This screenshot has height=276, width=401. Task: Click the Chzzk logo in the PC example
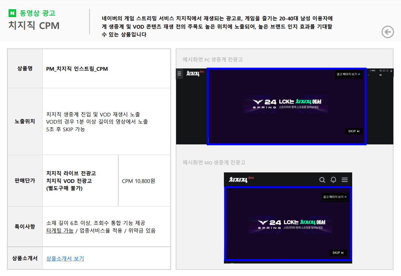(x=195, y=73)
